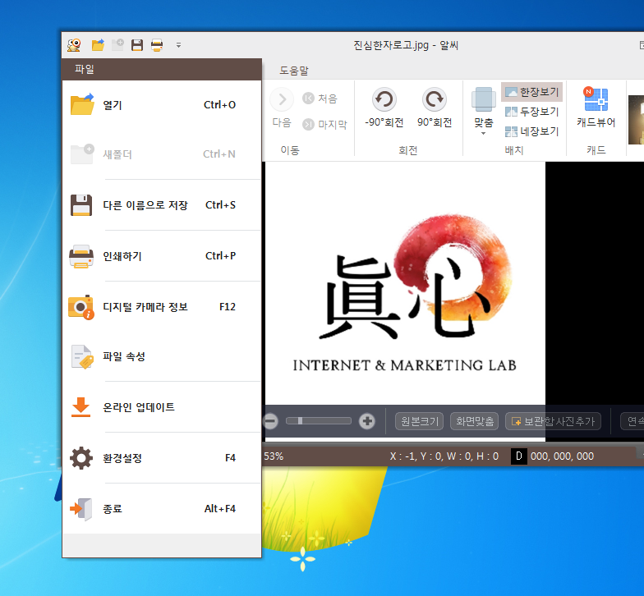Viewport: 644px width, 596px height.
Task: Click the 원본크기 button
Action: point(419,421)
